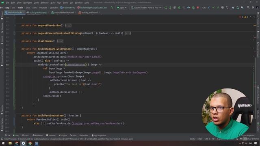260x146 pixels.
Task: Expand folded requestPermission function body
Action: (x=68, y=25)
